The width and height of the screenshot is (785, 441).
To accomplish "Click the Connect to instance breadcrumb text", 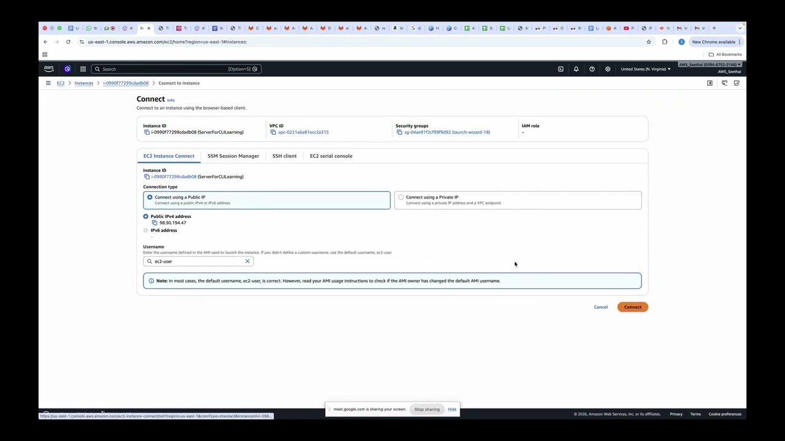I will pos(179,83).
